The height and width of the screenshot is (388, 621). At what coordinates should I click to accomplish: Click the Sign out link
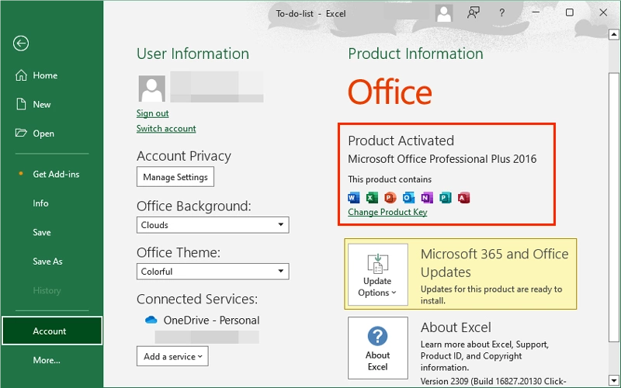point(152,113)
